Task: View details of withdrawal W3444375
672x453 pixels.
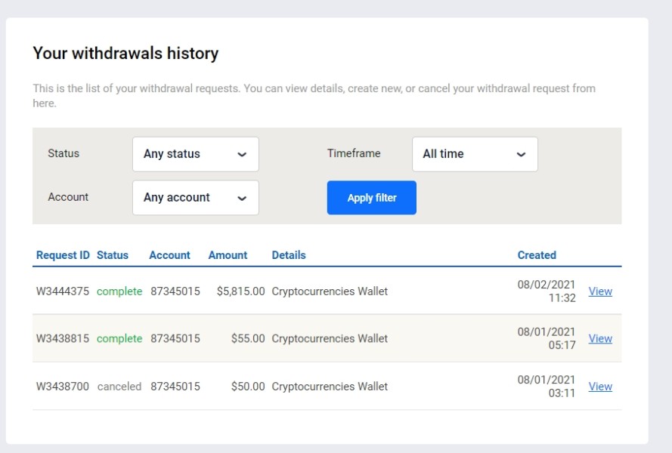Action: 600,291
